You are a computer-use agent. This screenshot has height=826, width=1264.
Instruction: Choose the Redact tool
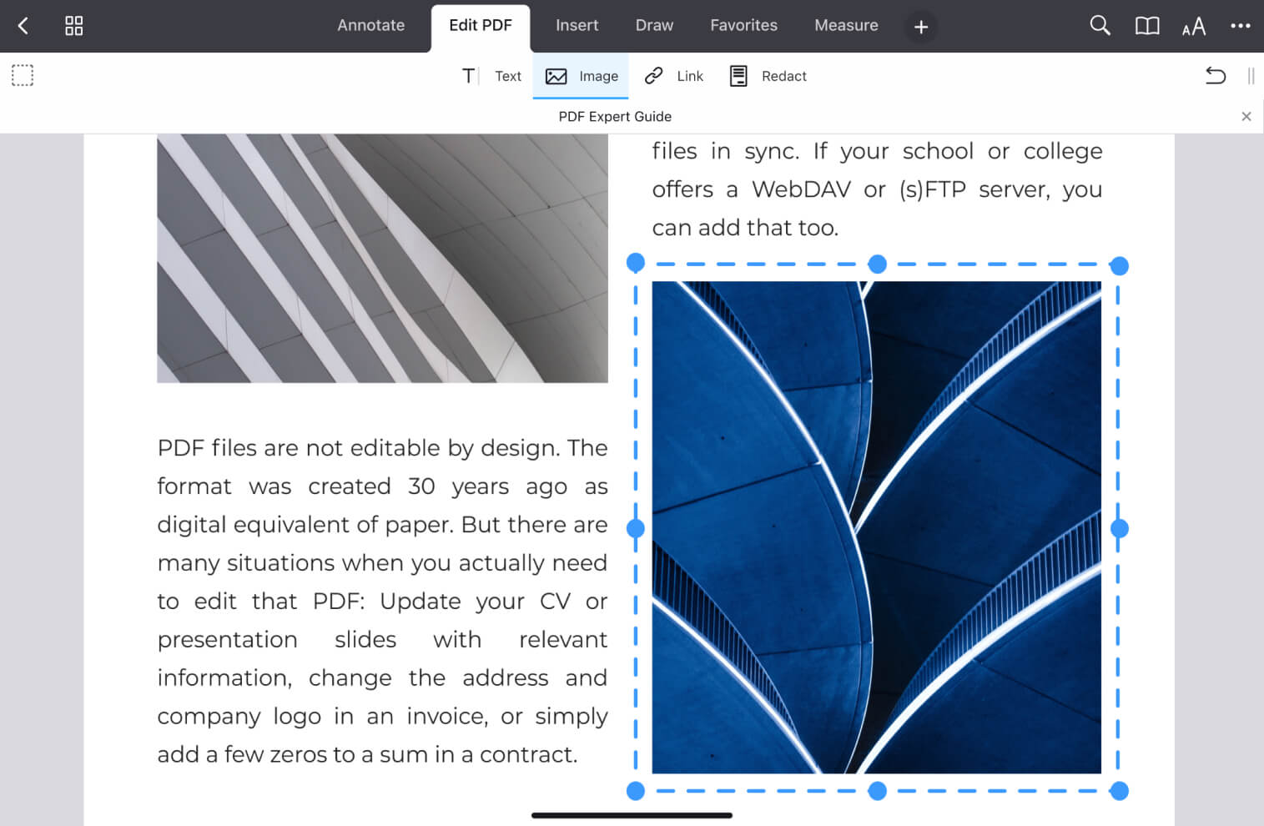coord(768,76)
